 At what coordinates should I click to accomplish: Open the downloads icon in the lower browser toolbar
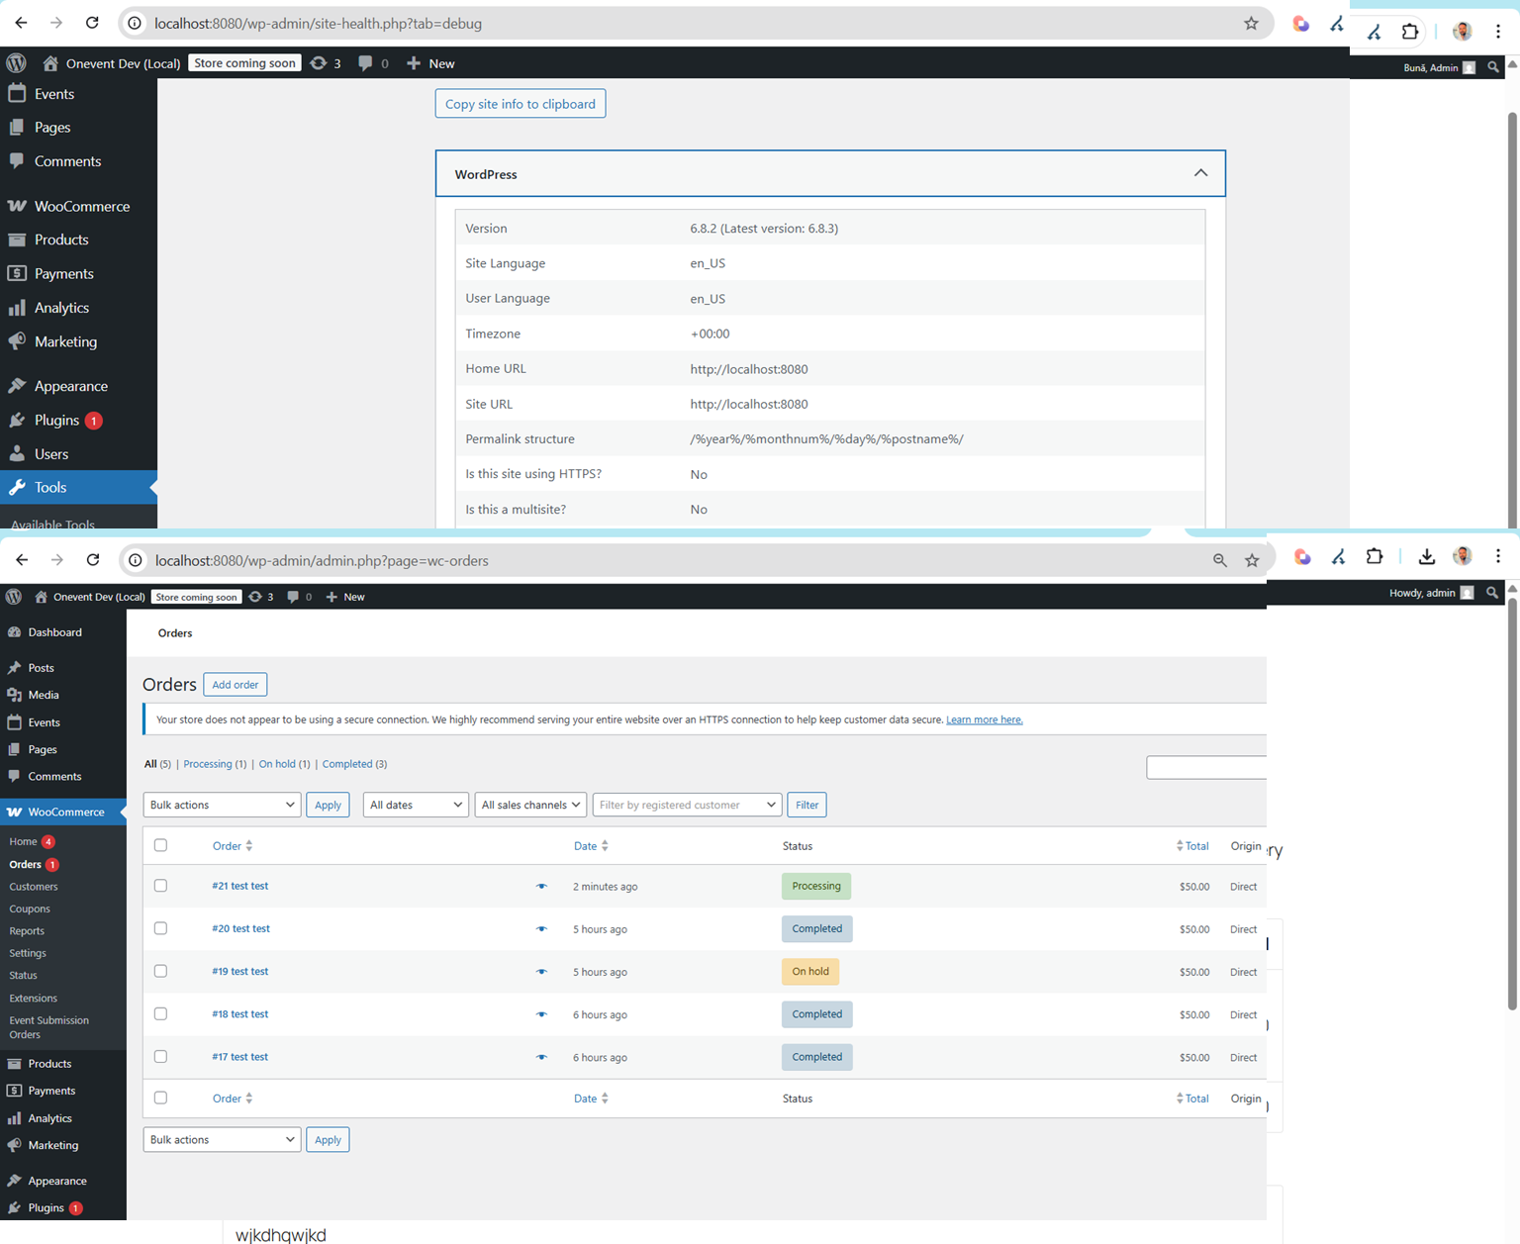(x=1426, y=557)
